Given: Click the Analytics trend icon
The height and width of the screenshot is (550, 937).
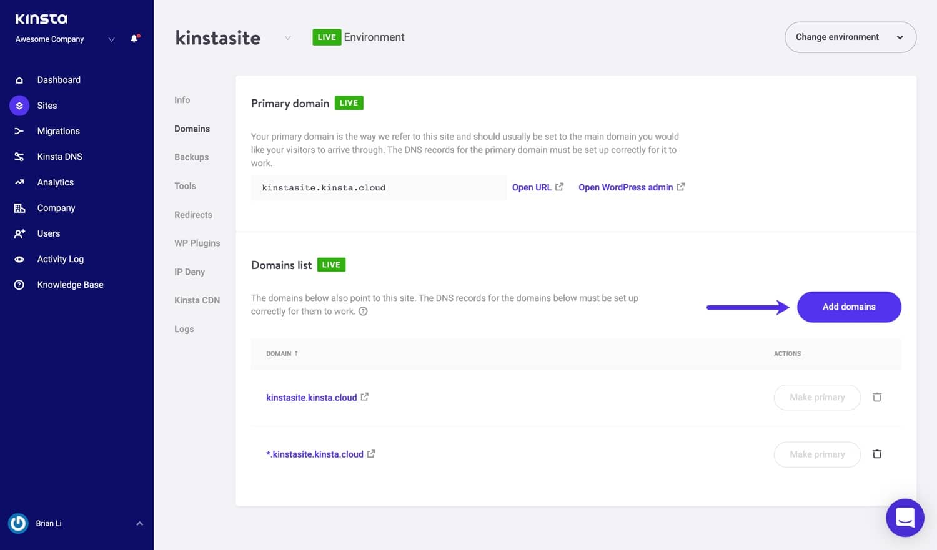Looking at the screenshot, I should click(x=19, y=182).
